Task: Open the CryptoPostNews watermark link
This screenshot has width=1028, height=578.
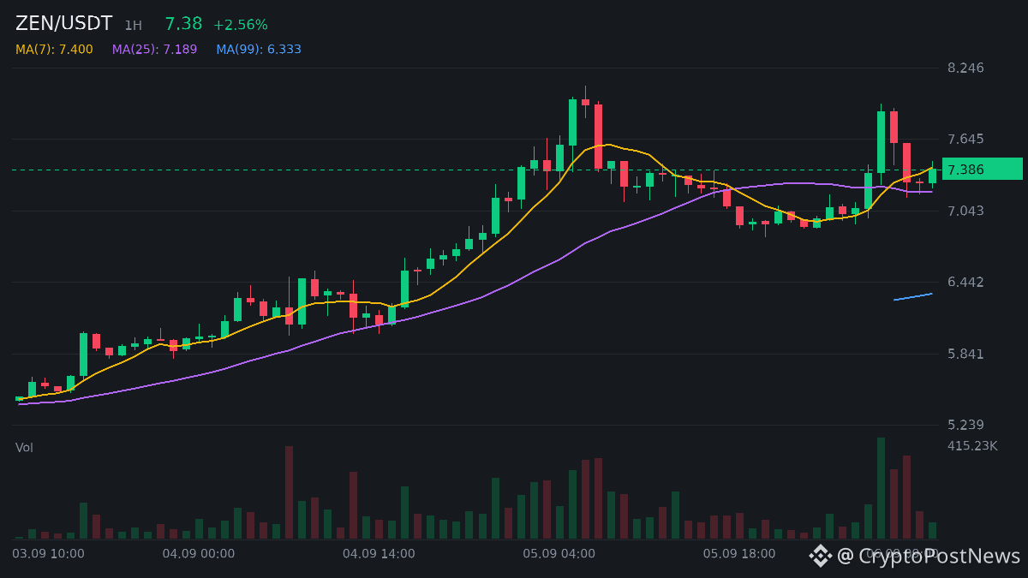Action: tap(929, 556)
